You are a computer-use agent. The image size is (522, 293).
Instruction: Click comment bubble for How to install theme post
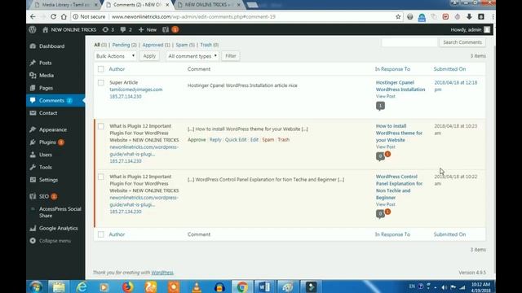[380, 156]
